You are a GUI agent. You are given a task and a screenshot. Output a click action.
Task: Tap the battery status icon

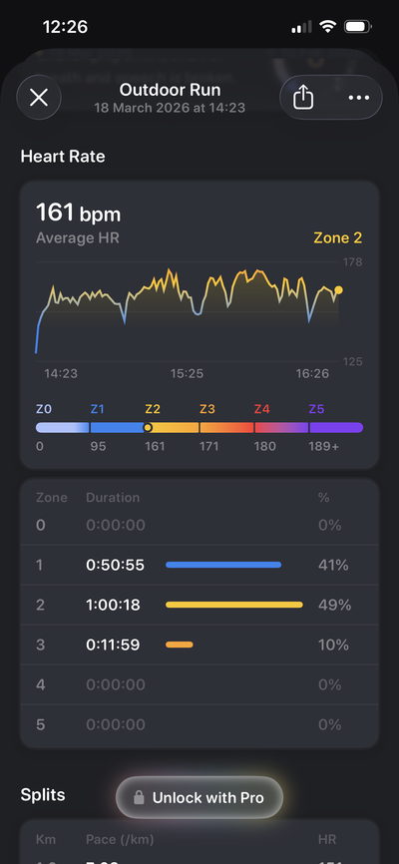coord(358,27)
